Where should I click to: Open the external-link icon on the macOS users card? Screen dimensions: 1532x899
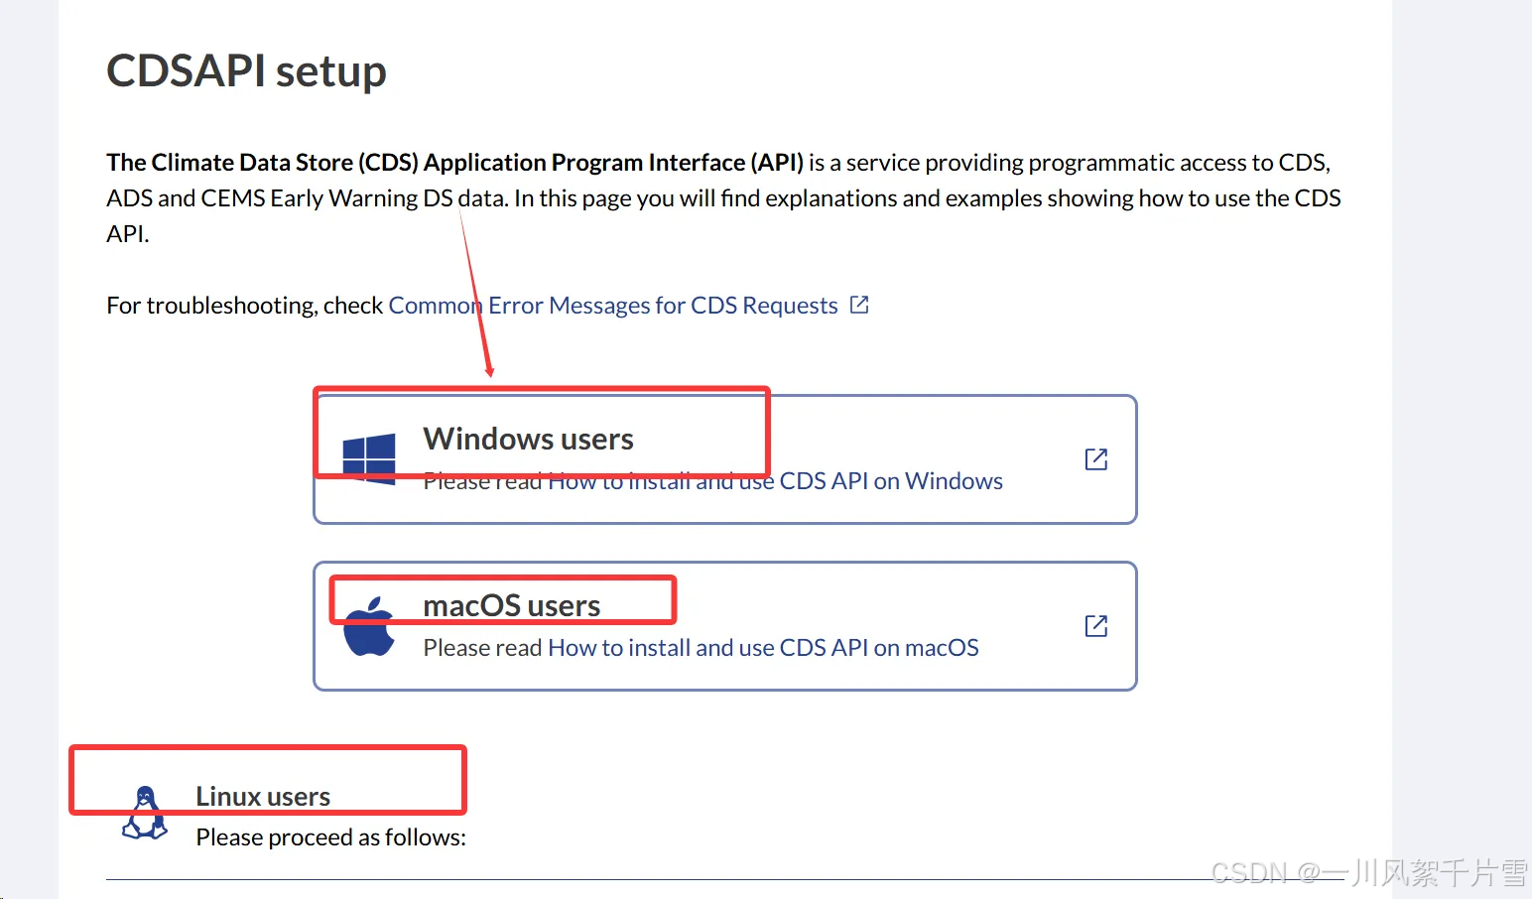(1094, 625)
